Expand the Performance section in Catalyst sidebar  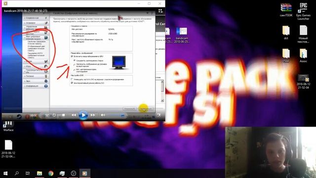pos(36,71)
